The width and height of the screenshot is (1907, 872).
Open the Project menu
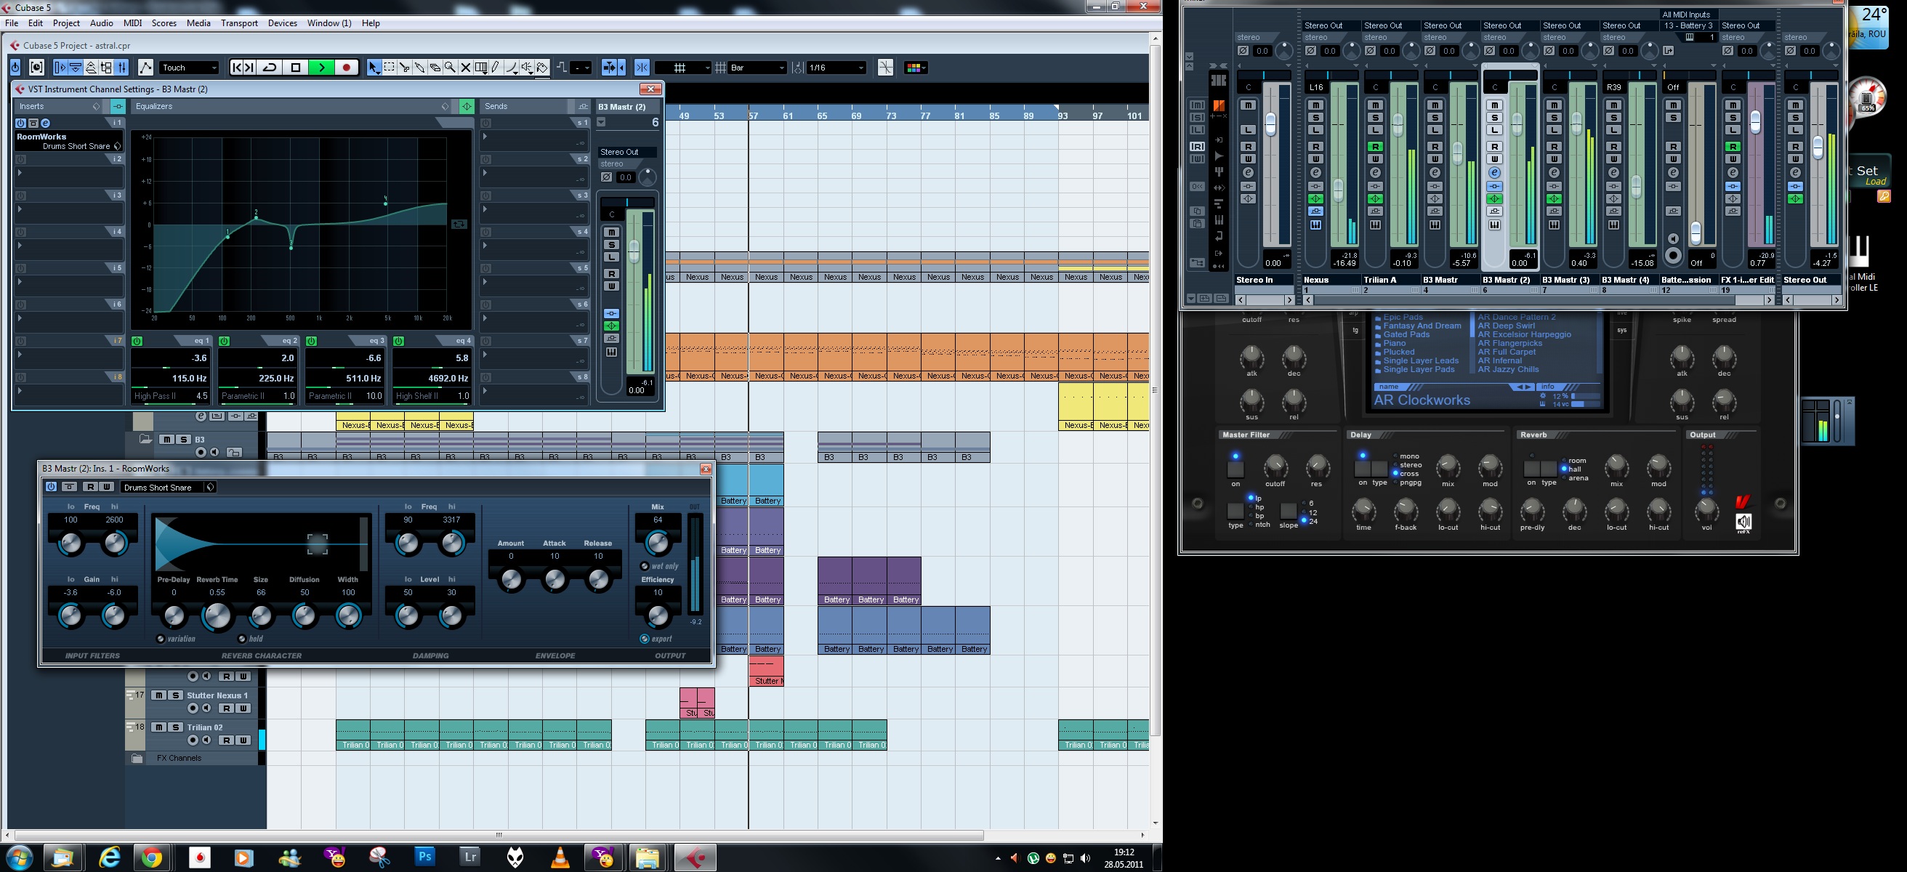pyautogui.click(x=66, y=23)
